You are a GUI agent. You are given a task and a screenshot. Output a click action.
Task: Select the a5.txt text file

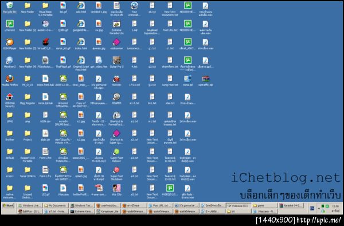coord(134,190)
